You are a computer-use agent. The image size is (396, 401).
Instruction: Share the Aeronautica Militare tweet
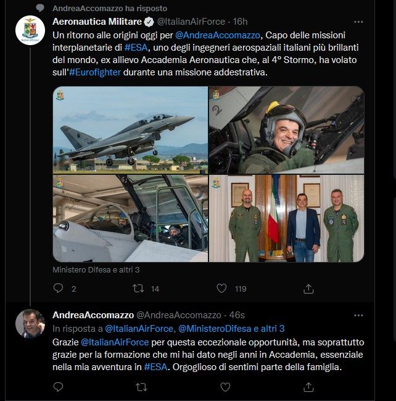(x=309, y=288)
